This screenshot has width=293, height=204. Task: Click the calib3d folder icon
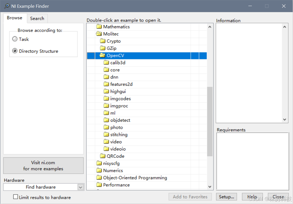coord(106,63)
